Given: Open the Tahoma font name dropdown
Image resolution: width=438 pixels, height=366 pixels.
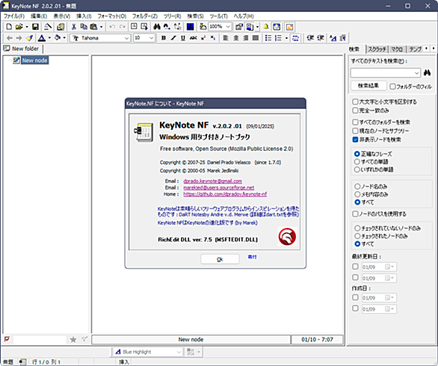Looking at the screenshot, I should click(126, 38).
